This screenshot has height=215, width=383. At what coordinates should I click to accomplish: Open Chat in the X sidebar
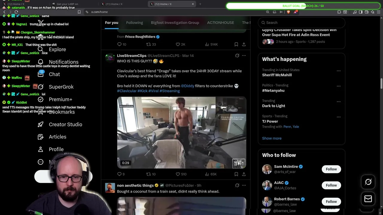click(49, 74)
